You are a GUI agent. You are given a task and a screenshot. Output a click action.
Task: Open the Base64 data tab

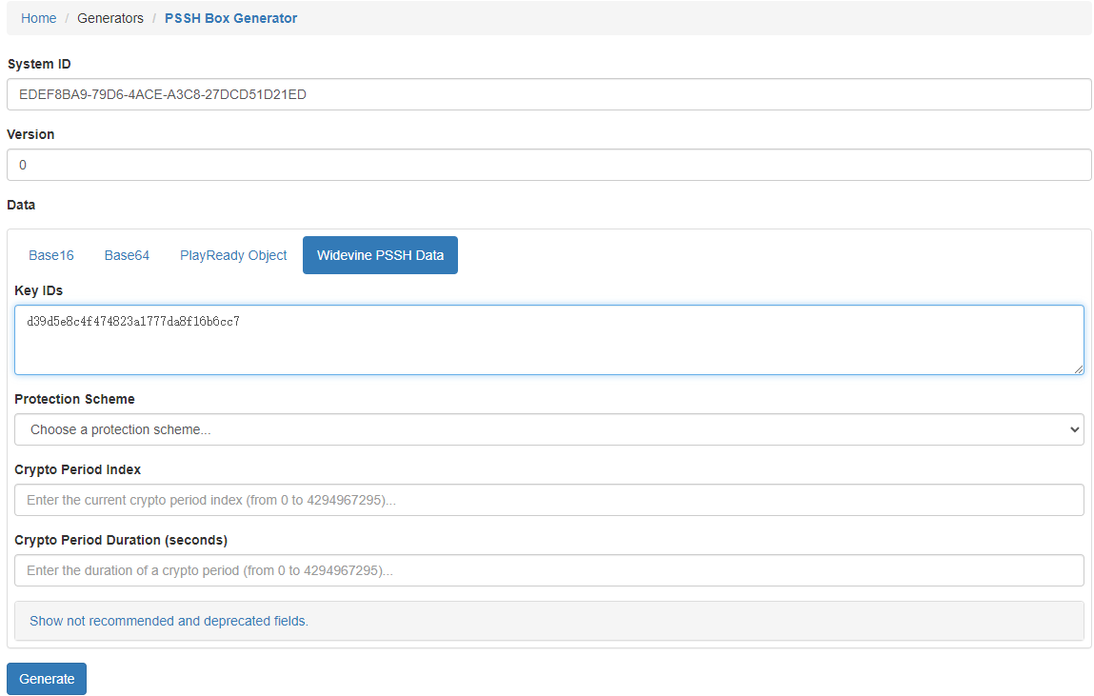click(x=127, y=255)
